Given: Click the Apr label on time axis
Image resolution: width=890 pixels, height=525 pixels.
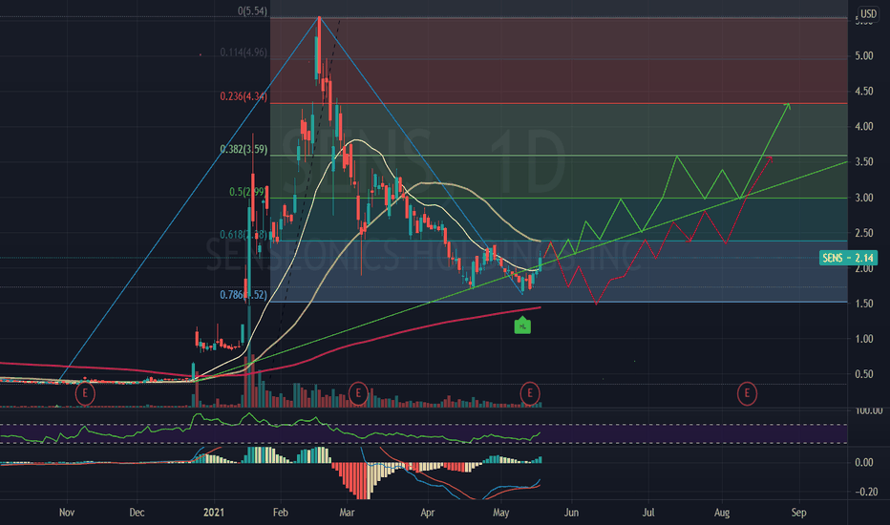Looking at the screenshot, I should [x=428, y=513].
